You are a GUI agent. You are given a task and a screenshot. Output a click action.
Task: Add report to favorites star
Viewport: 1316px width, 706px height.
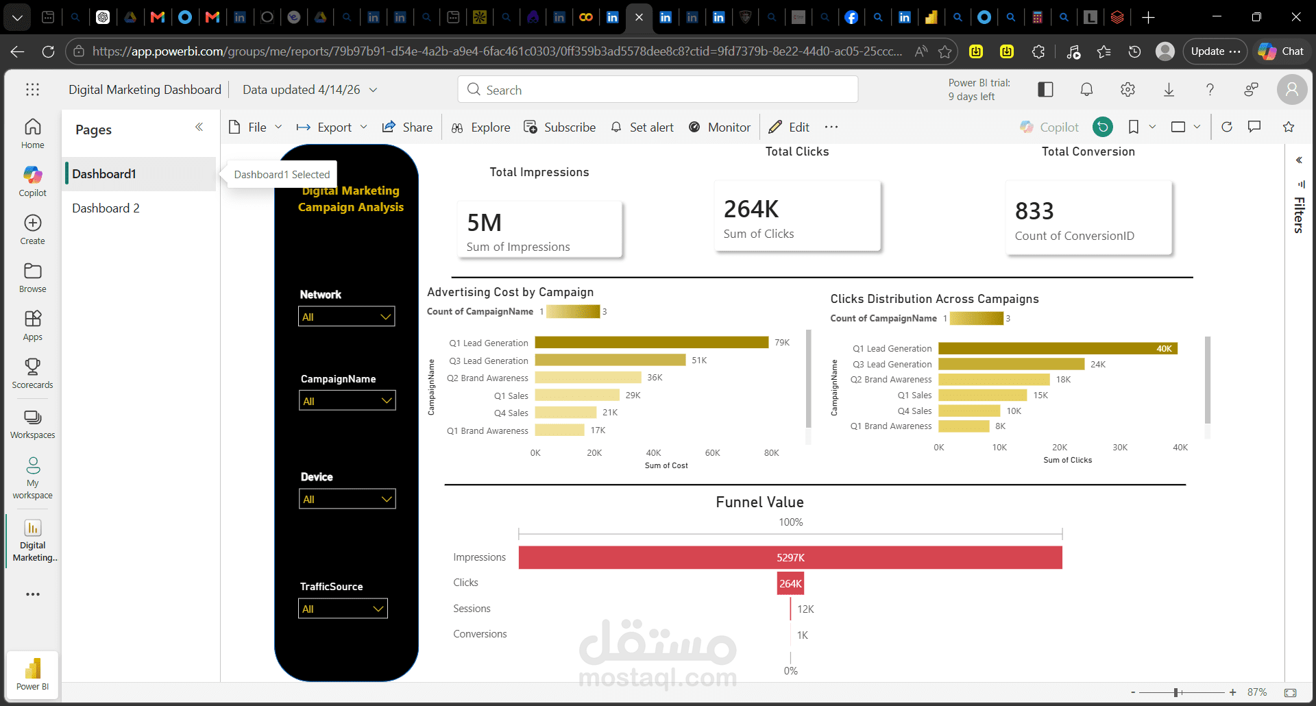(1289, 127)
